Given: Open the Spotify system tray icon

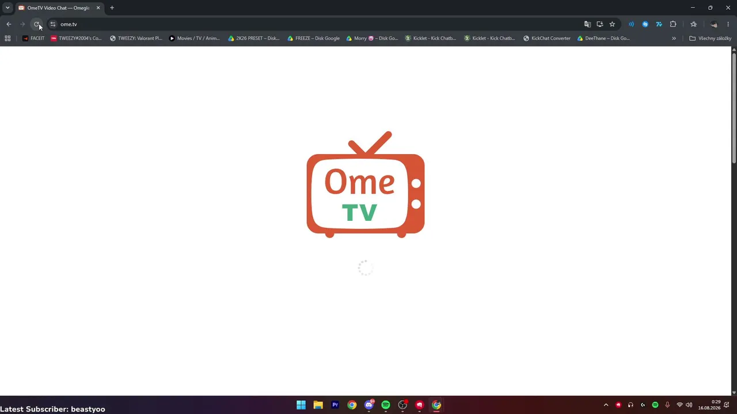Looking at the screenshot, I should (x=655, y=405).
